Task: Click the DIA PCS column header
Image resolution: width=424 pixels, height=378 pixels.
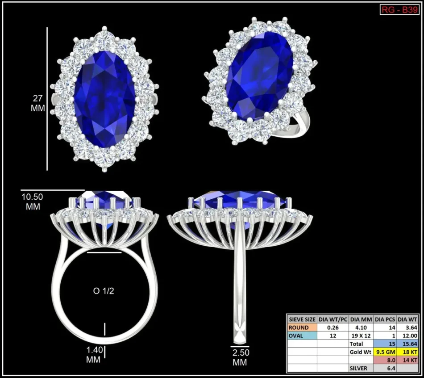Action: tap(385, 319)
